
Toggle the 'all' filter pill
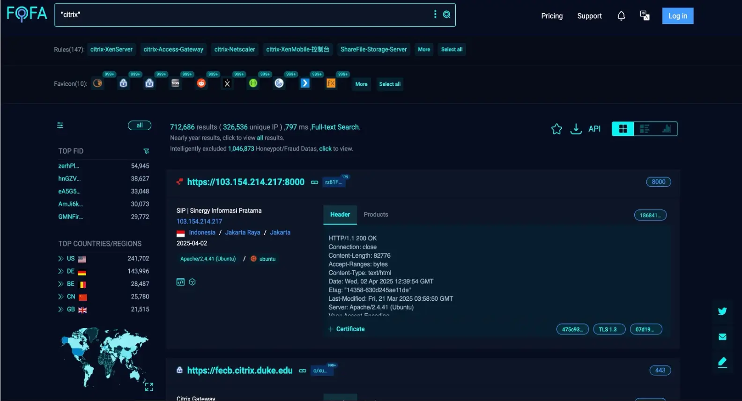point(140,125)
